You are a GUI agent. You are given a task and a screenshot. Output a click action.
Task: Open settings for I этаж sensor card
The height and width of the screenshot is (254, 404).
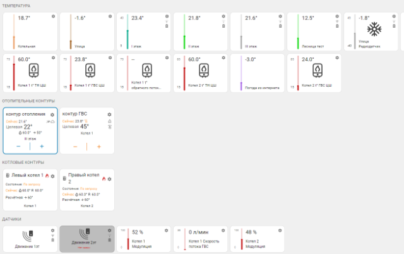tap(166, 16)
